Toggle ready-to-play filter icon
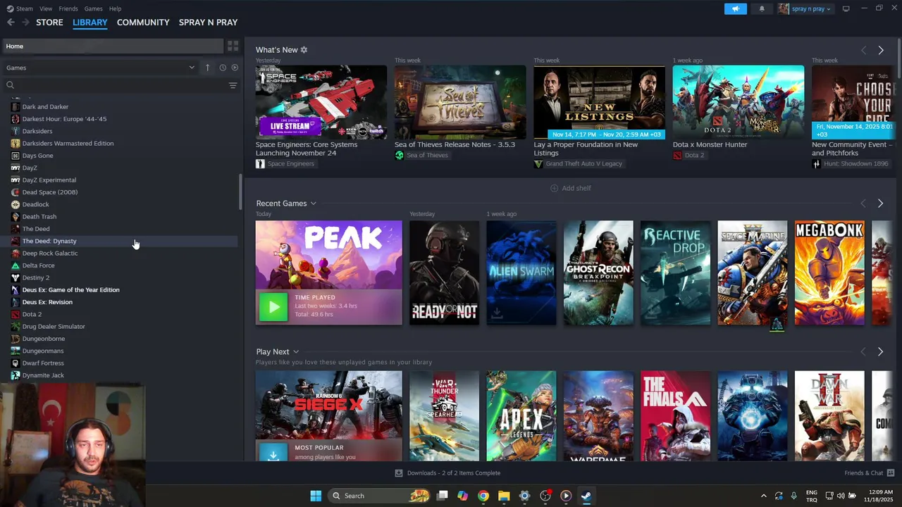 pos(235,68)
